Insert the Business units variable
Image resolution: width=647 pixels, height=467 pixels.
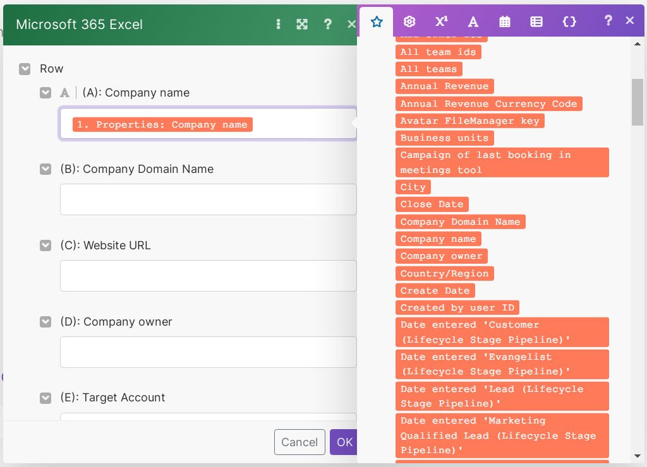(444, 138)
